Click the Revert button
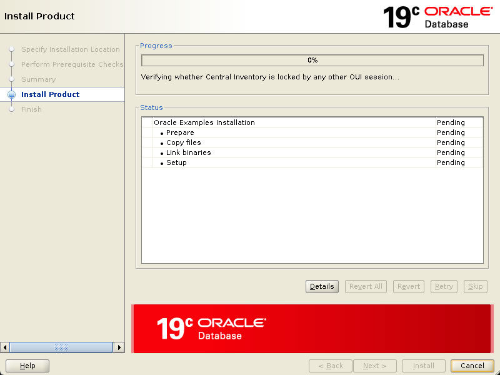Viewport: 500px width, 375px height. coord(409,286)
